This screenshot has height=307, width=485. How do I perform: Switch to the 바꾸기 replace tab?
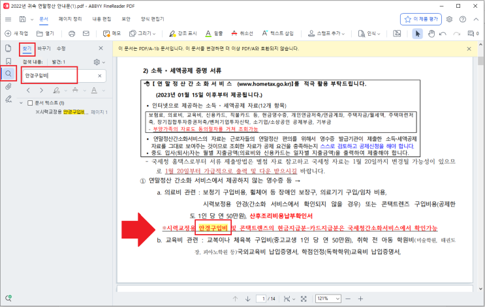pos(44,48)
